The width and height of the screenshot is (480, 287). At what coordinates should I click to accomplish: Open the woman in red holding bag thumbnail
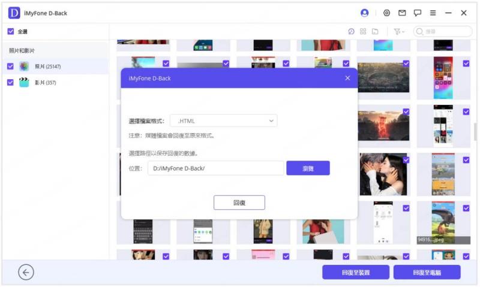click(x=323, y=231)
